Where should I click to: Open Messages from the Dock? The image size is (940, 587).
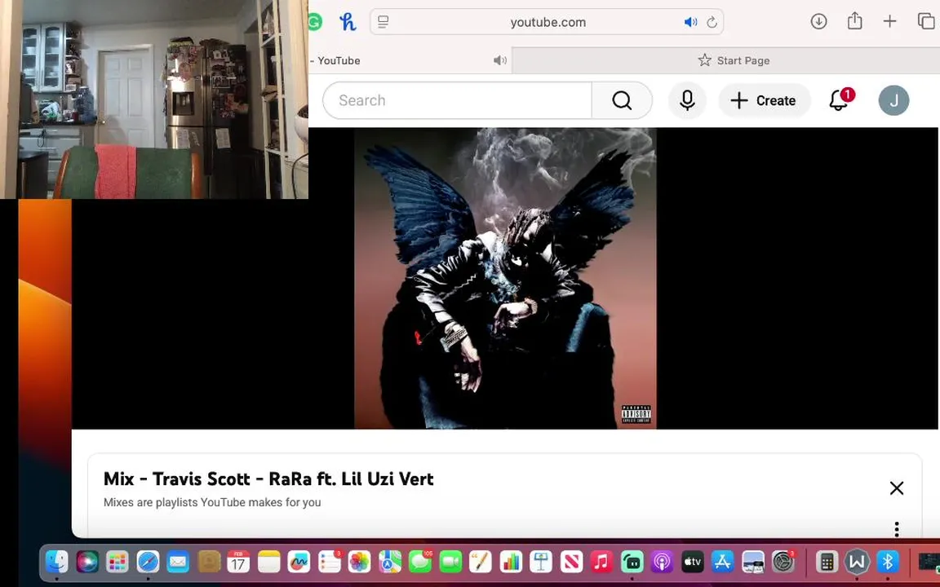[x=420, y=562]
